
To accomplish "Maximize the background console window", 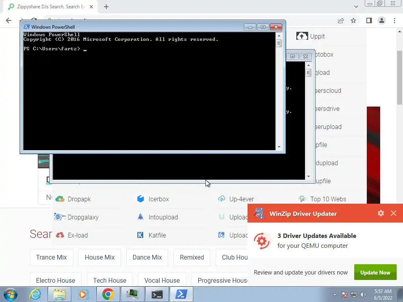I will tap(292, 56).
